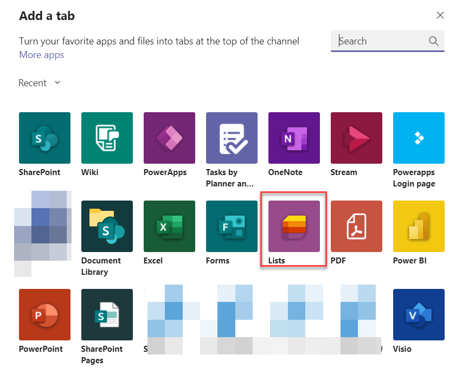
Task: Click the 'OneNote' label text
Action: [x=285, y=172]
